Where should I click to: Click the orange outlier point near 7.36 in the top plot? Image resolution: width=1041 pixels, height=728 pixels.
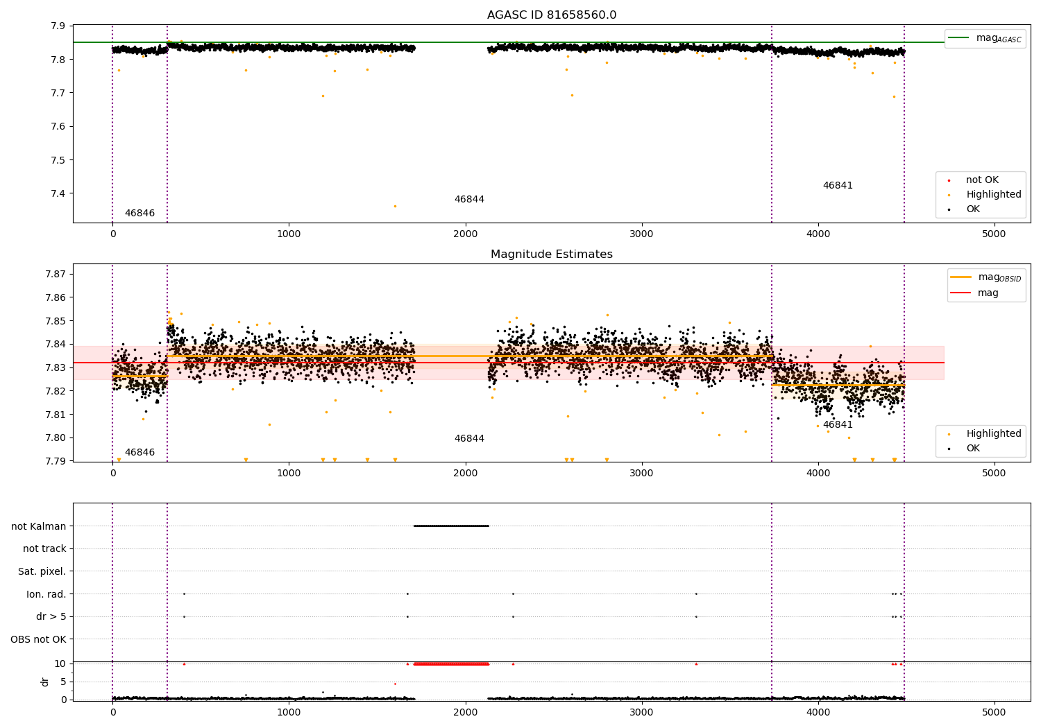coord(395,206)
